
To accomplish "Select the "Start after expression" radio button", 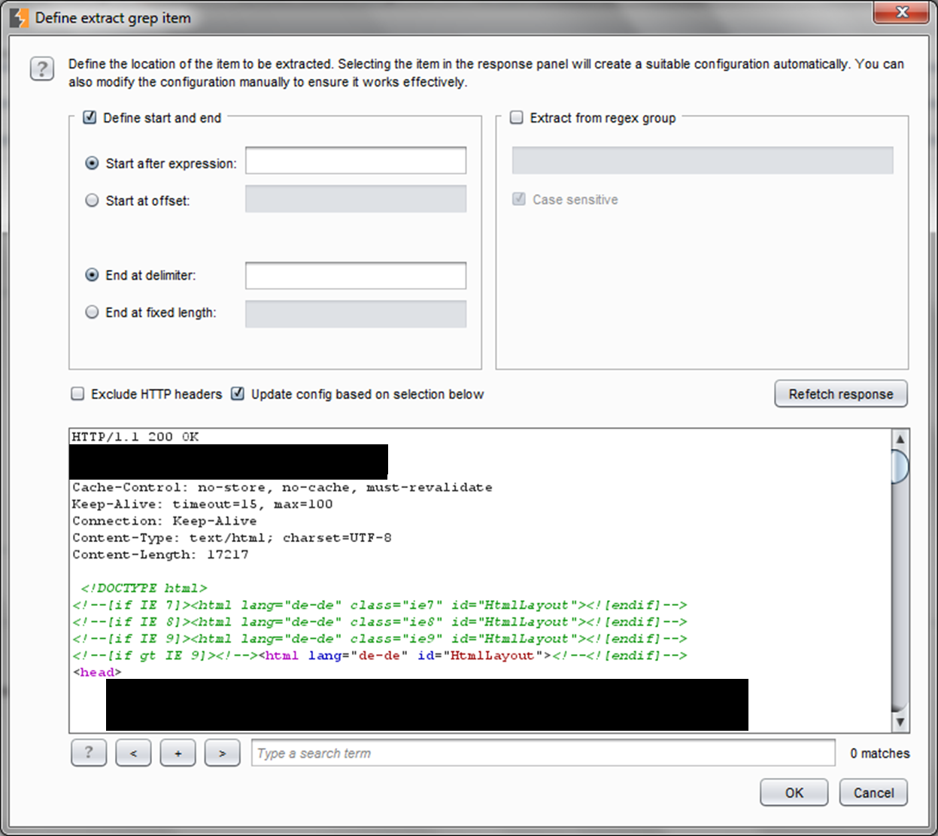I will click(x=92, y=162).
